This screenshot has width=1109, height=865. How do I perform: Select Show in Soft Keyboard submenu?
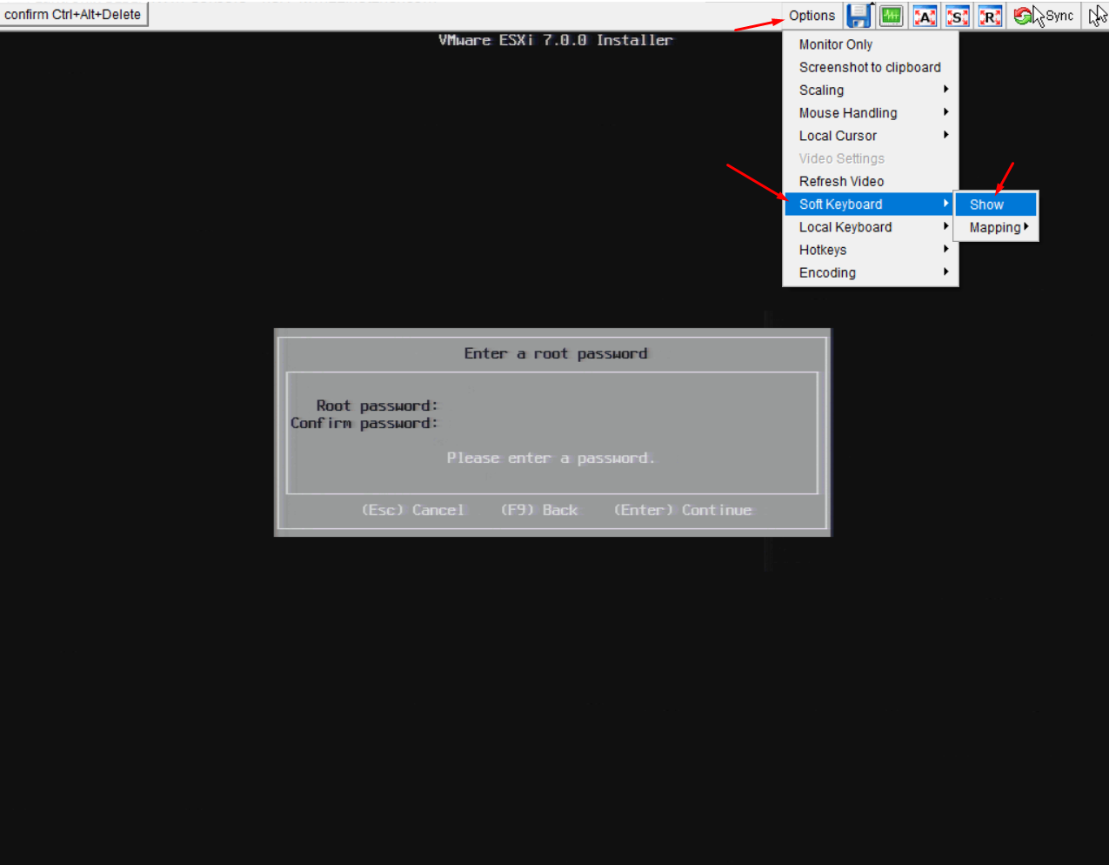(996, 205)
